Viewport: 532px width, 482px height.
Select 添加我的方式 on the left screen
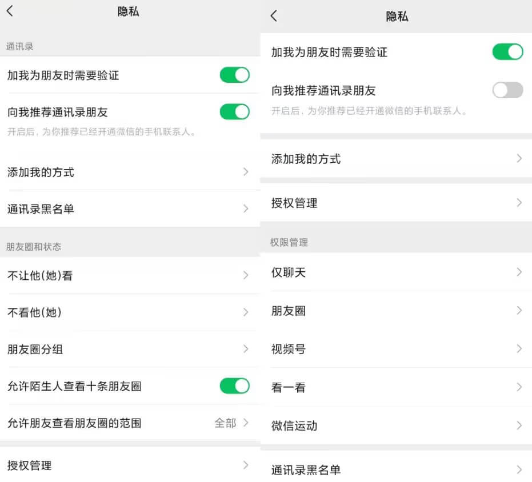tap(130, 172)
